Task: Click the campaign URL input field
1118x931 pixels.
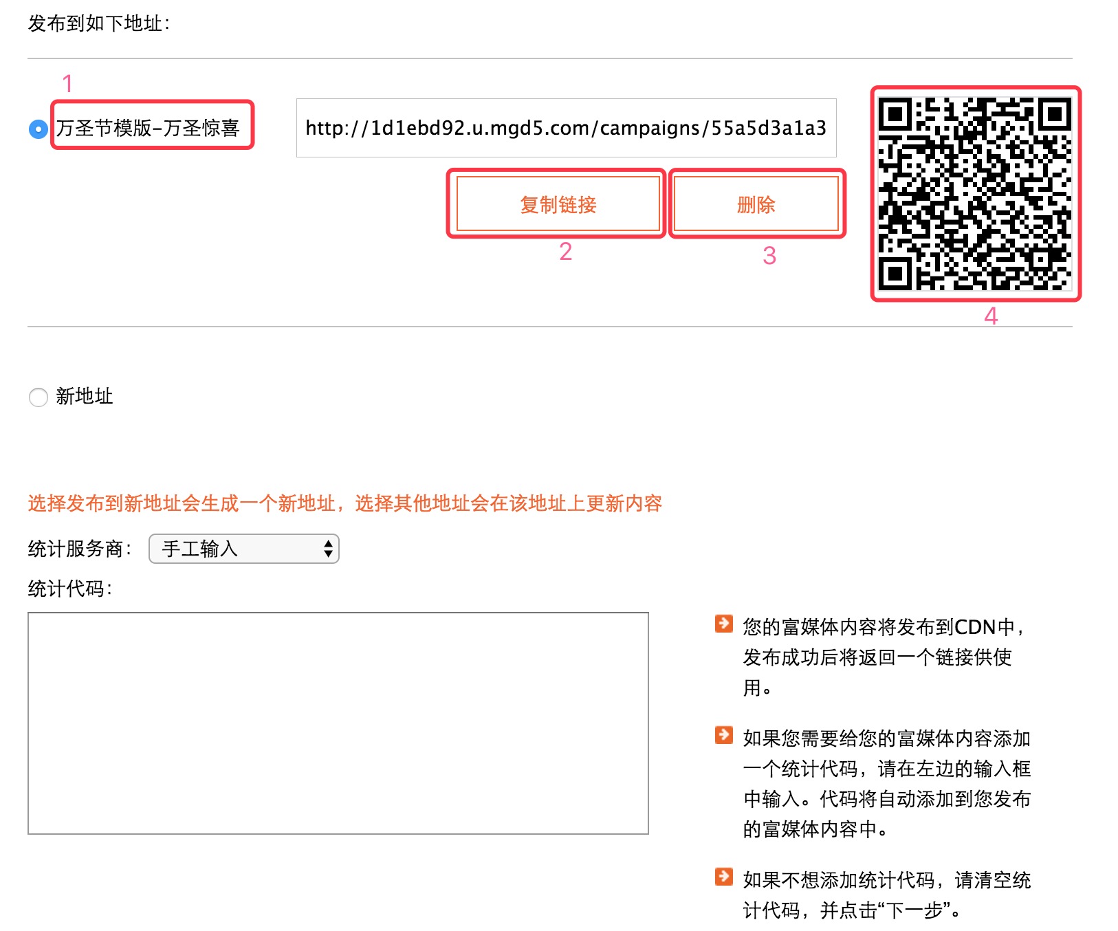Action: tap(566, 128)
